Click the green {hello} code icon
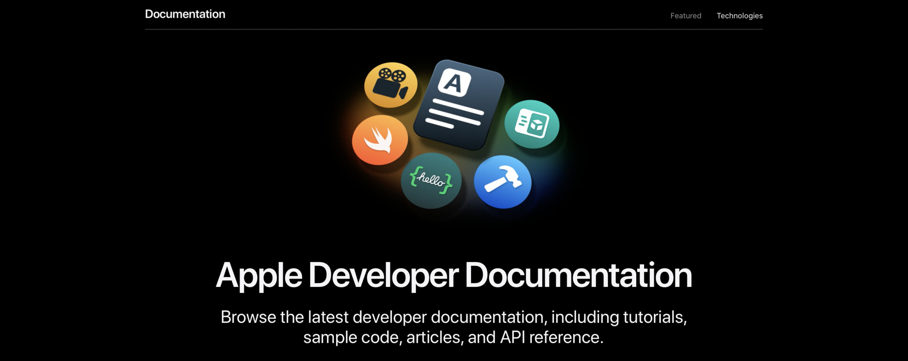The height and width of the screenshot is (361, 908). [x=431, y=180]
